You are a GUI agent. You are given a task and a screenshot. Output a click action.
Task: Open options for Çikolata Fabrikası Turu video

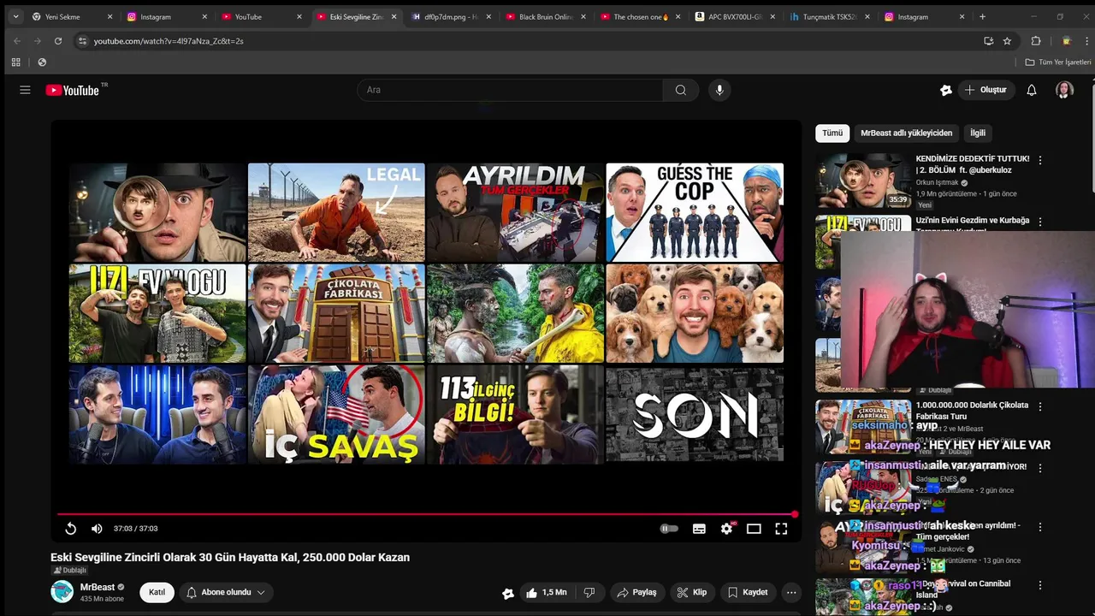(1040, 406)
